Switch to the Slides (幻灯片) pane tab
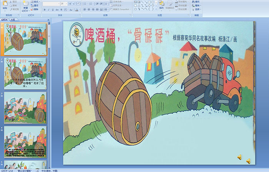269x172 pixels. [x=5, y=20]
